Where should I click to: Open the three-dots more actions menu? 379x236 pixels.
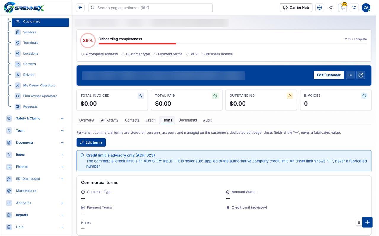(350, 75)
